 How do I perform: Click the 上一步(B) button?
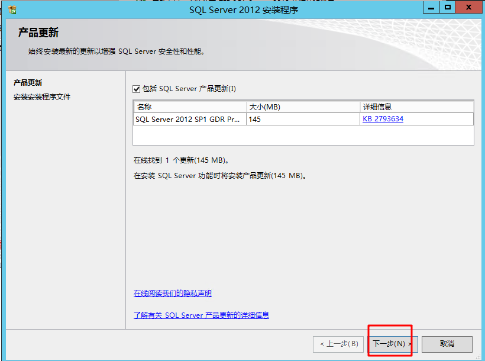339,344
